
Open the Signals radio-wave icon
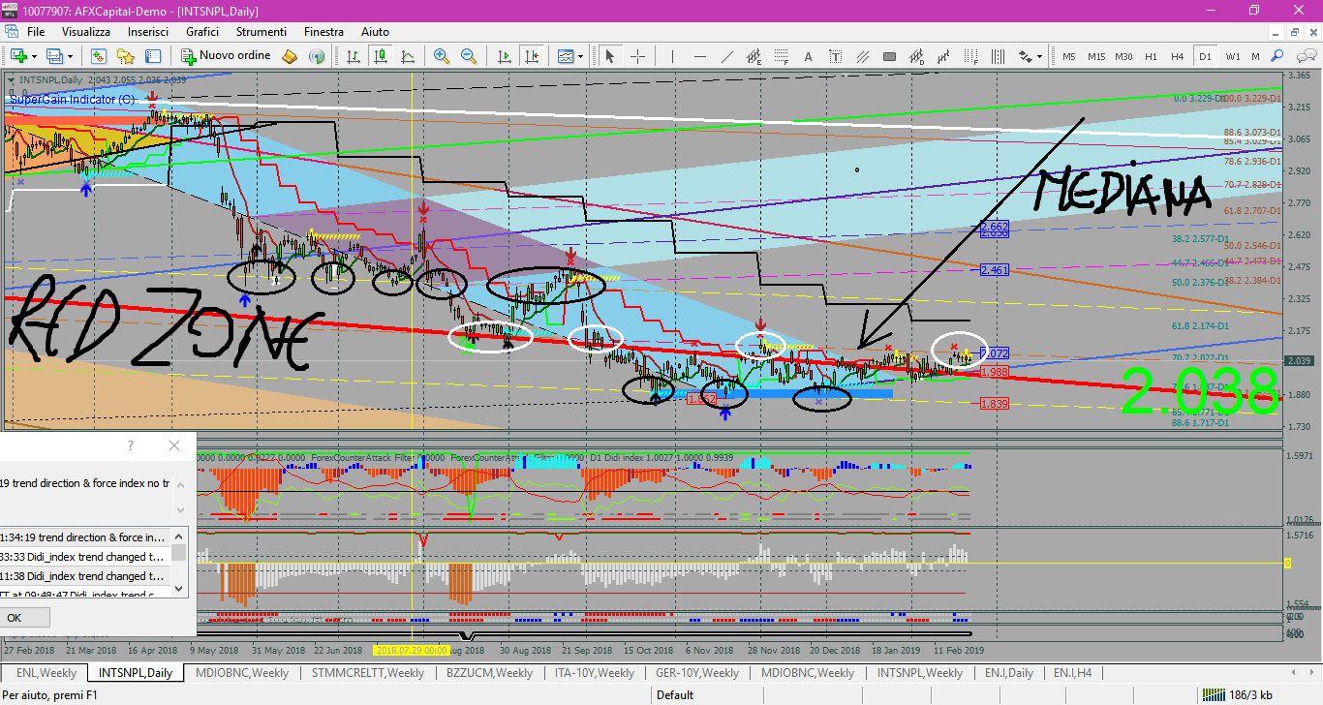[x=317, y=56]
